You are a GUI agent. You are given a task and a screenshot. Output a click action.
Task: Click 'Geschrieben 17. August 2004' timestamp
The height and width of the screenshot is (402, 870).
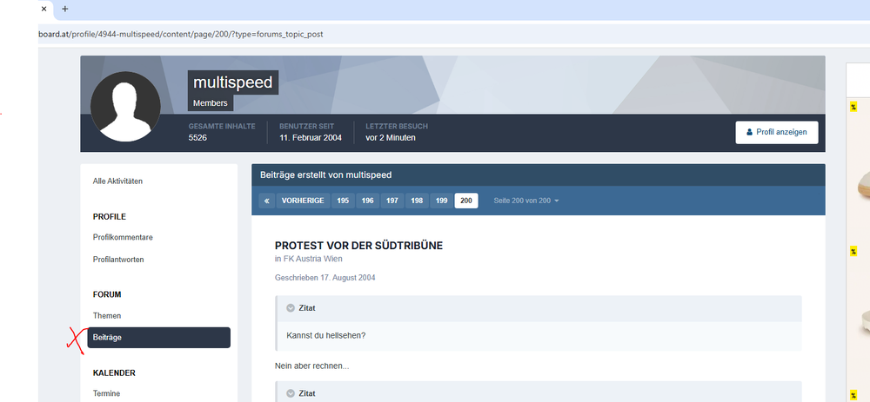[x=325, y=278]
